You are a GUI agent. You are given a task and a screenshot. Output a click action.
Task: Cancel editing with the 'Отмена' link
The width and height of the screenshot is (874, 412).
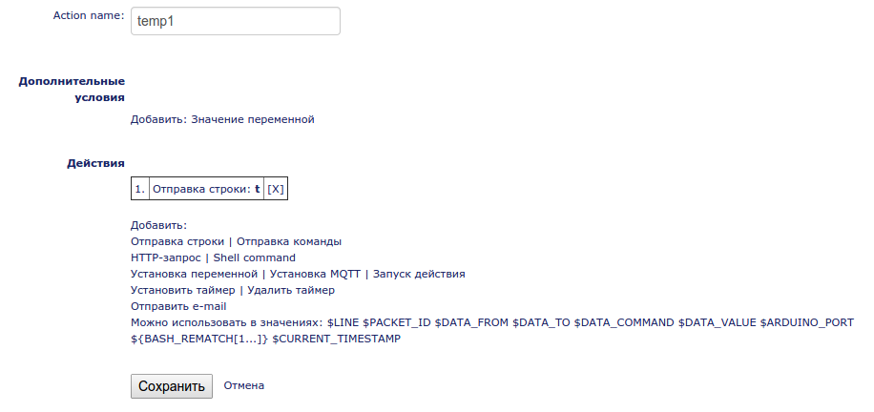(x=243, y=385)
